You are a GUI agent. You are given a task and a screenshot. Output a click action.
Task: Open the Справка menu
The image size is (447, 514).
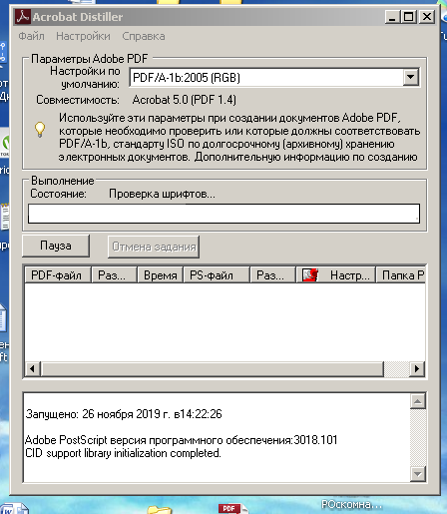point(144,36)
